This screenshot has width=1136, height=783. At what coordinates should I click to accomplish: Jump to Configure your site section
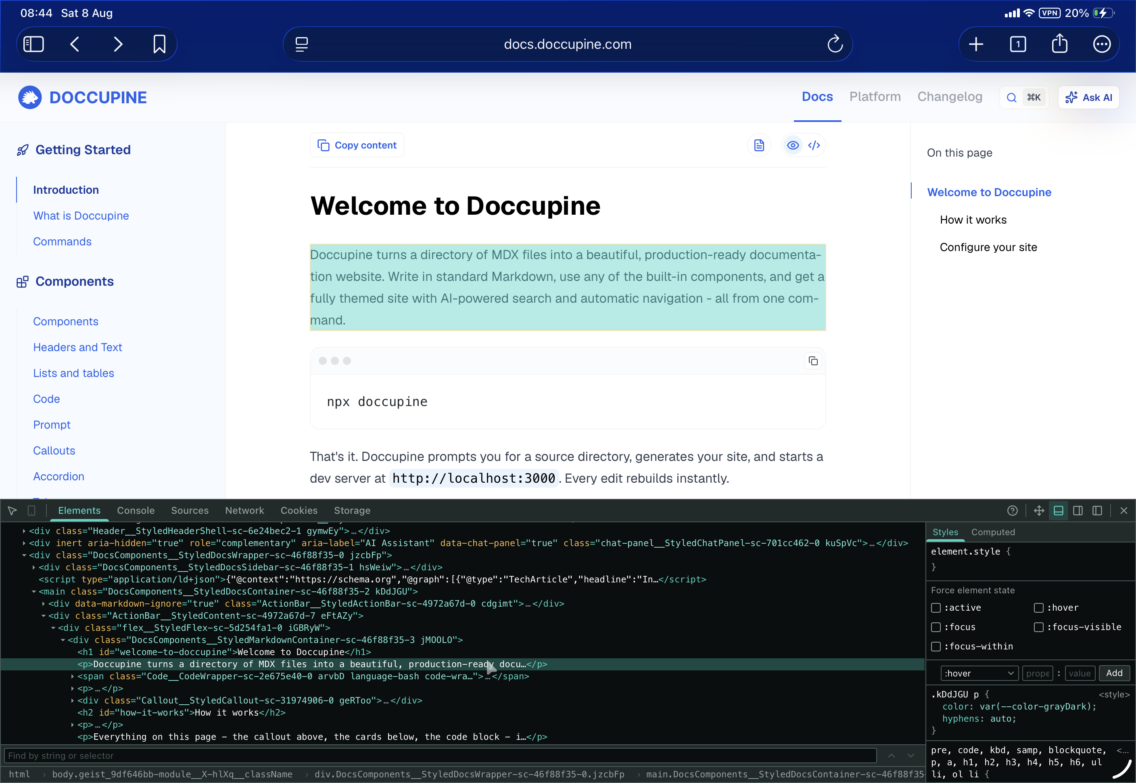point(988,247)
